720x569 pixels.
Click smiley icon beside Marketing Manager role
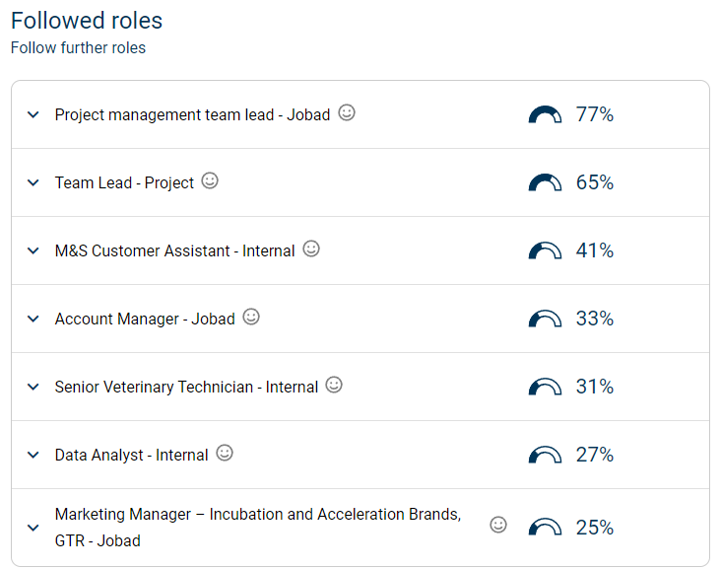coord(498,526)
